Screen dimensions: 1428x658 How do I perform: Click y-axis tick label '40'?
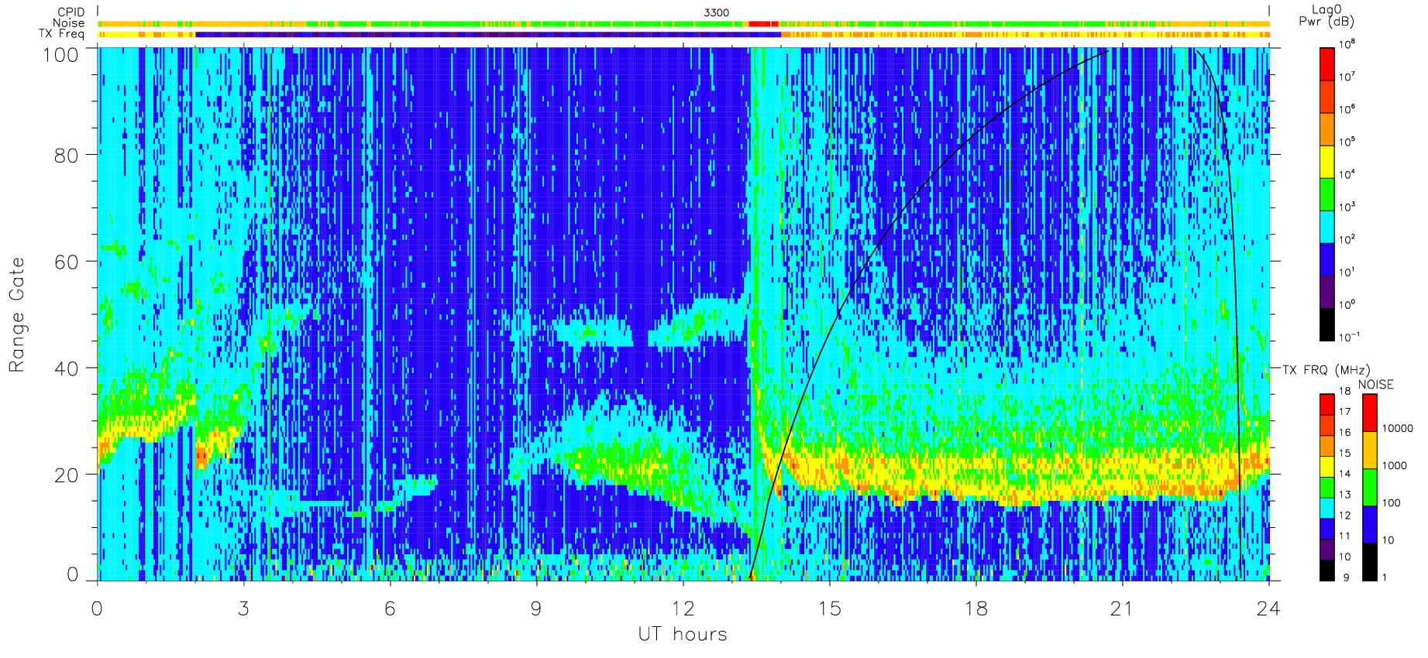point(67,368)
